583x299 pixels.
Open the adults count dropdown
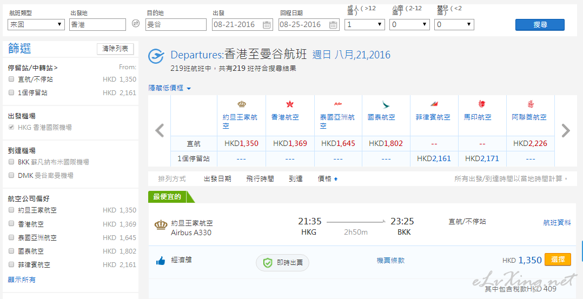pos(365,24)
